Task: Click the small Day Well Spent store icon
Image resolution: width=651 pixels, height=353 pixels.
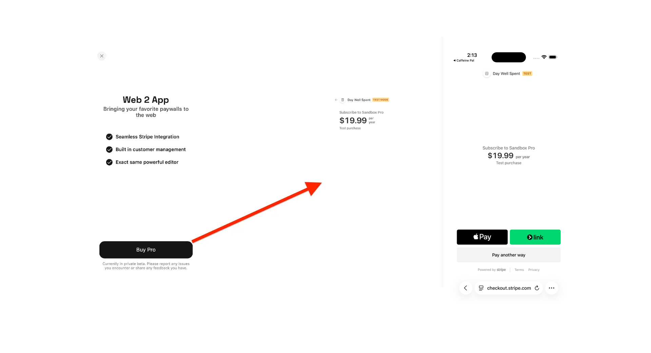Action: 342,100
